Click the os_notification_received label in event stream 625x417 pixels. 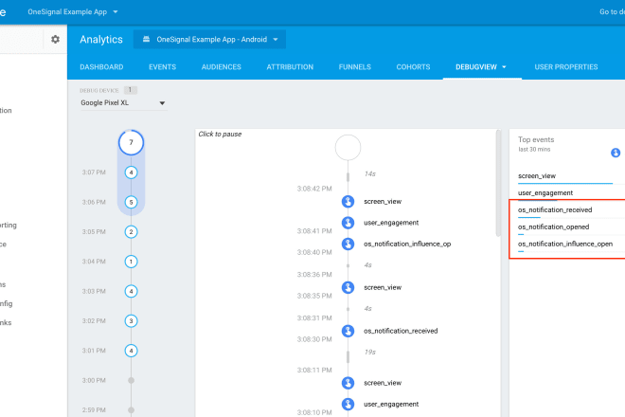(x=401, y=331)
